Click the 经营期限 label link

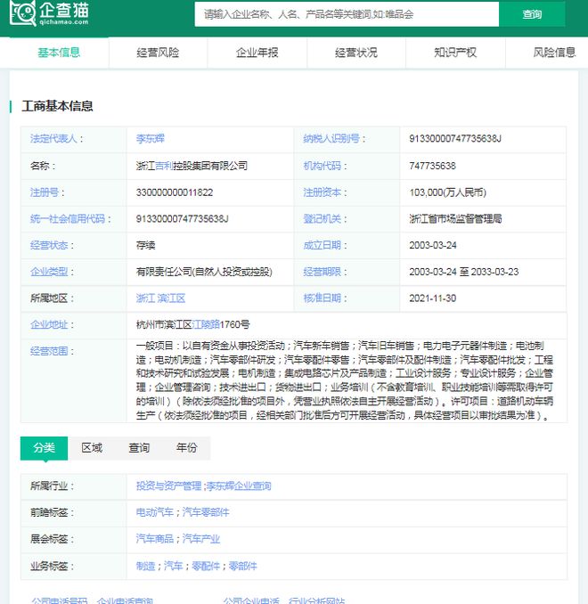(x=323, y=272)
